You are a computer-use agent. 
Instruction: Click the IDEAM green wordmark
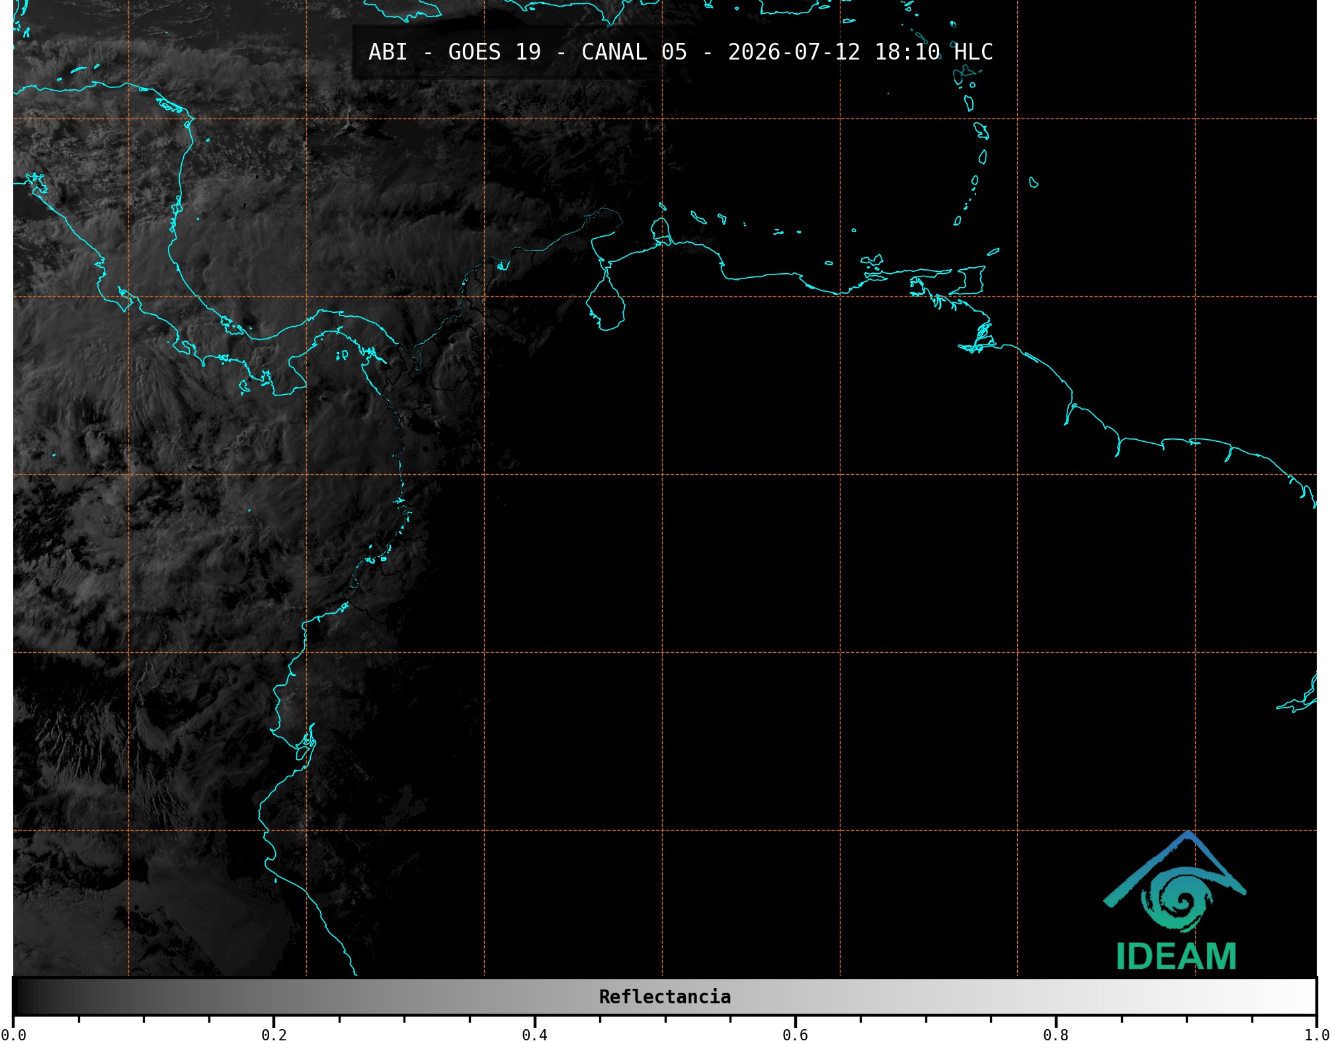point(1177,956)
